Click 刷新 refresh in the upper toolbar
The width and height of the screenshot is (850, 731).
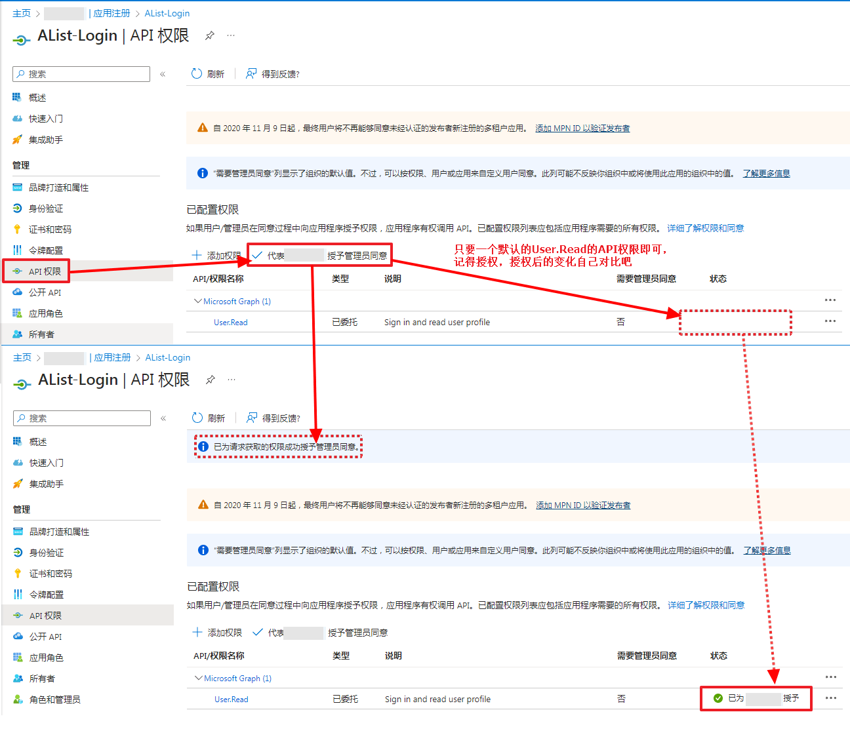pyautogui.click(x=207, y=74)
